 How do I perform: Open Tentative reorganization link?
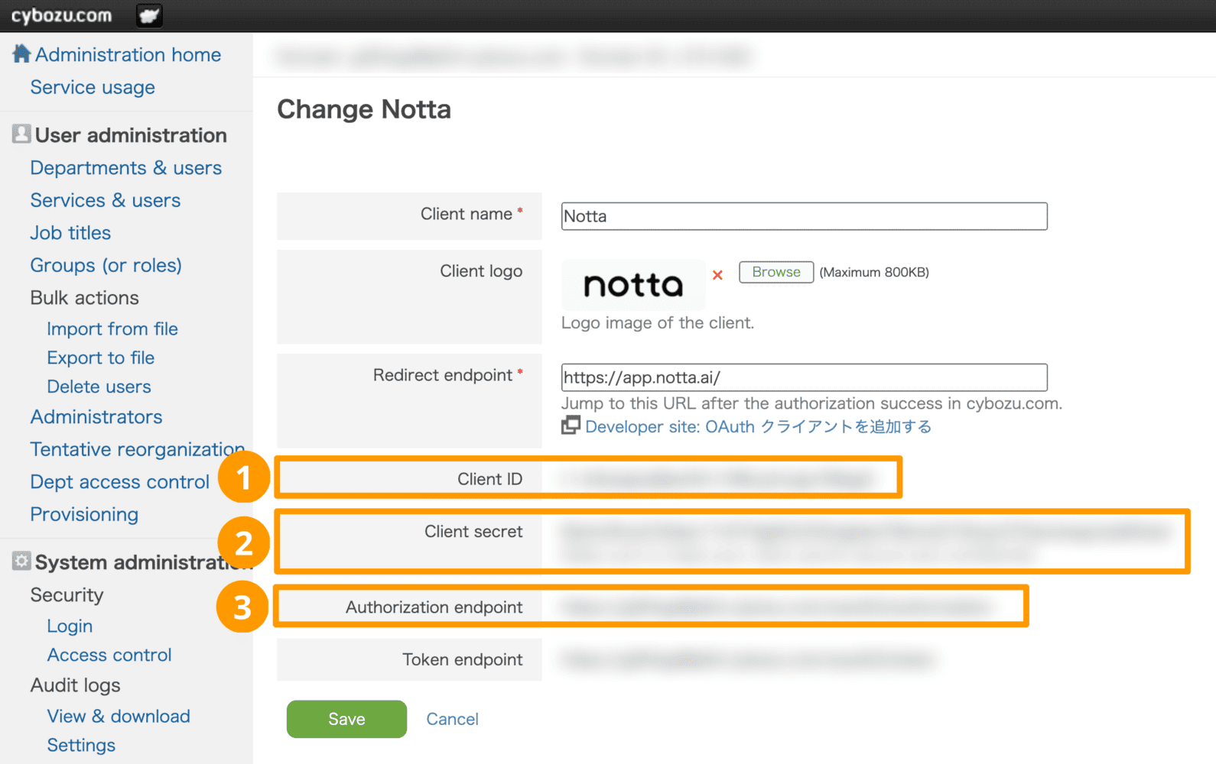tap(138, 449)
